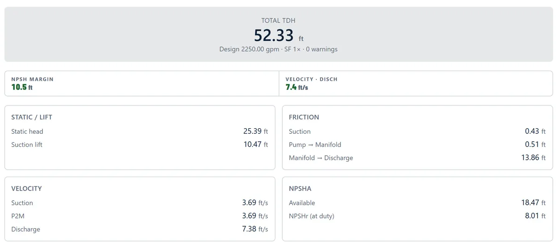The width and height of the screenshot is (558, 243).
Task: Select the Pump → Manifold value 0.51 ft
Action: (535, 144)
